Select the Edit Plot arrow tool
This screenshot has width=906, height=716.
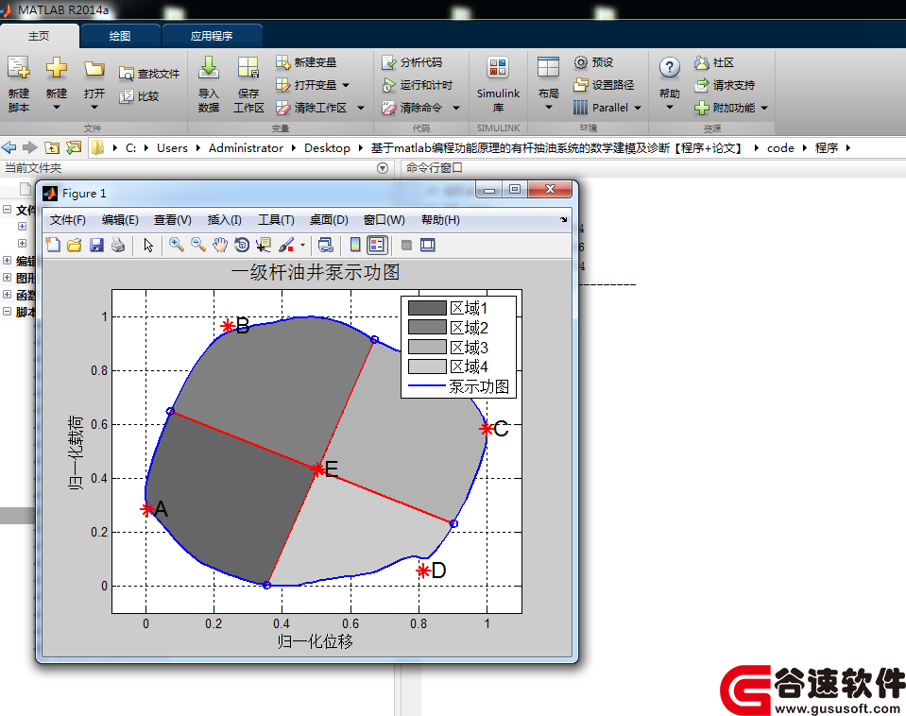point(148,245)
